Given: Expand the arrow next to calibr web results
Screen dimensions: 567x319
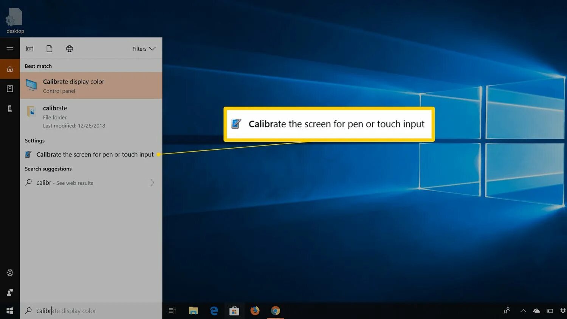Looking at the screenshot, I should (x=152, y=183).
